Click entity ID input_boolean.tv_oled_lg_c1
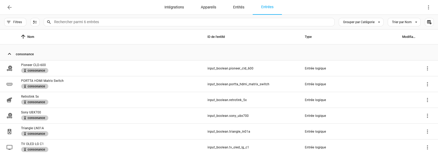Image resolution: width=438 pixels, height=155 pixels. 228,147
